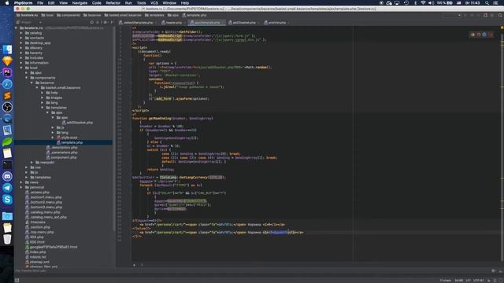This screenshot has width=504, height=283.
Task: Open preview in Firefox browser icon
Action: (x=478, y=35)
